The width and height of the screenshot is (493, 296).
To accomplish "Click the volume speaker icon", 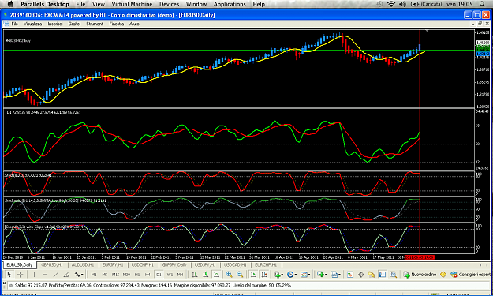I will click(x=402, y=4).
